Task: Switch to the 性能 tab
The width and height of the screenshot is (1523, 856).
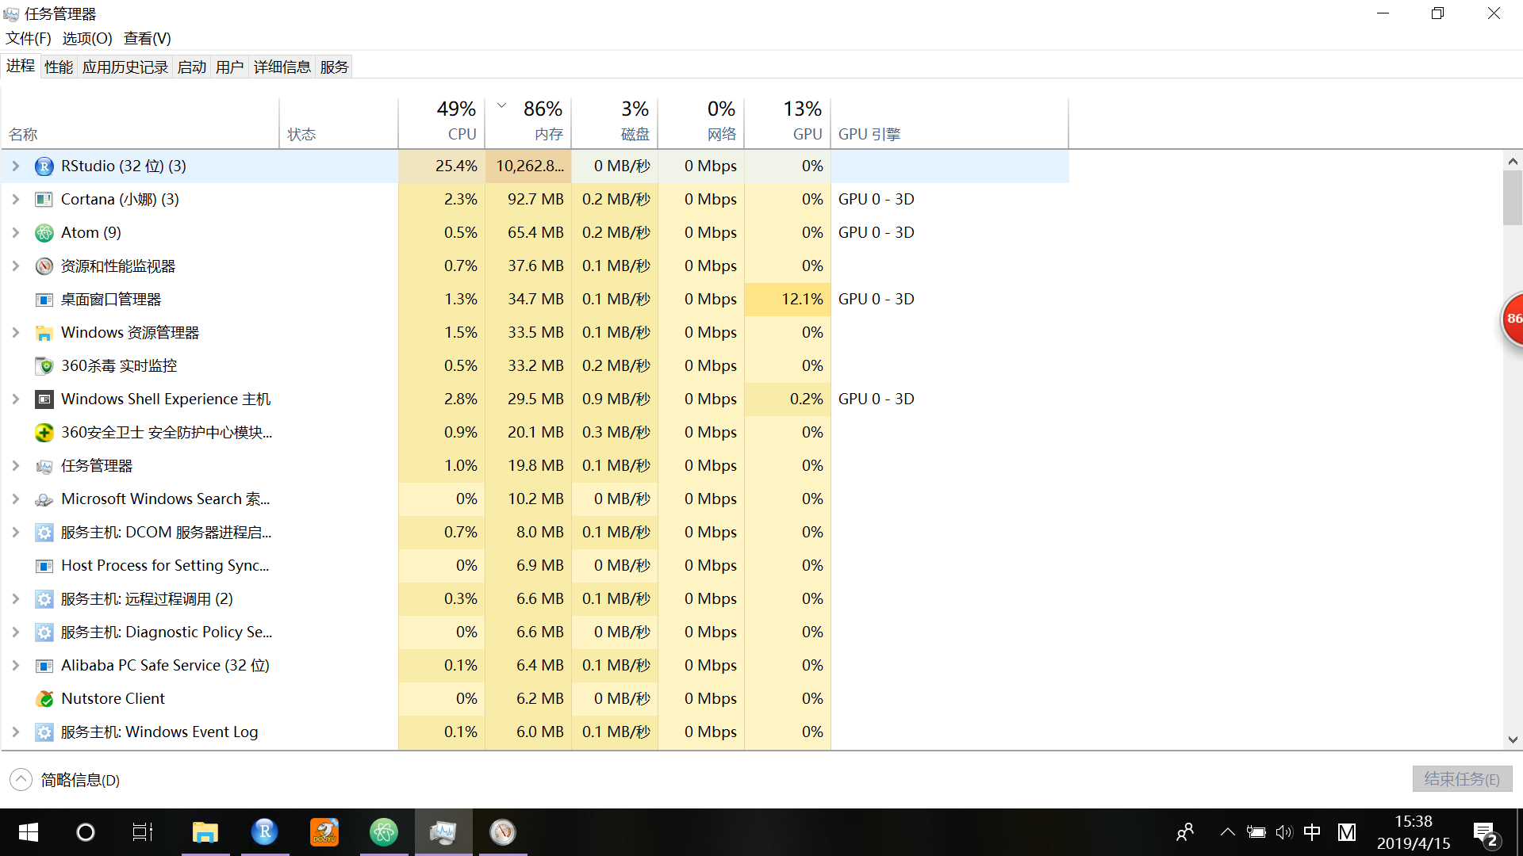Action: [59, 67]
